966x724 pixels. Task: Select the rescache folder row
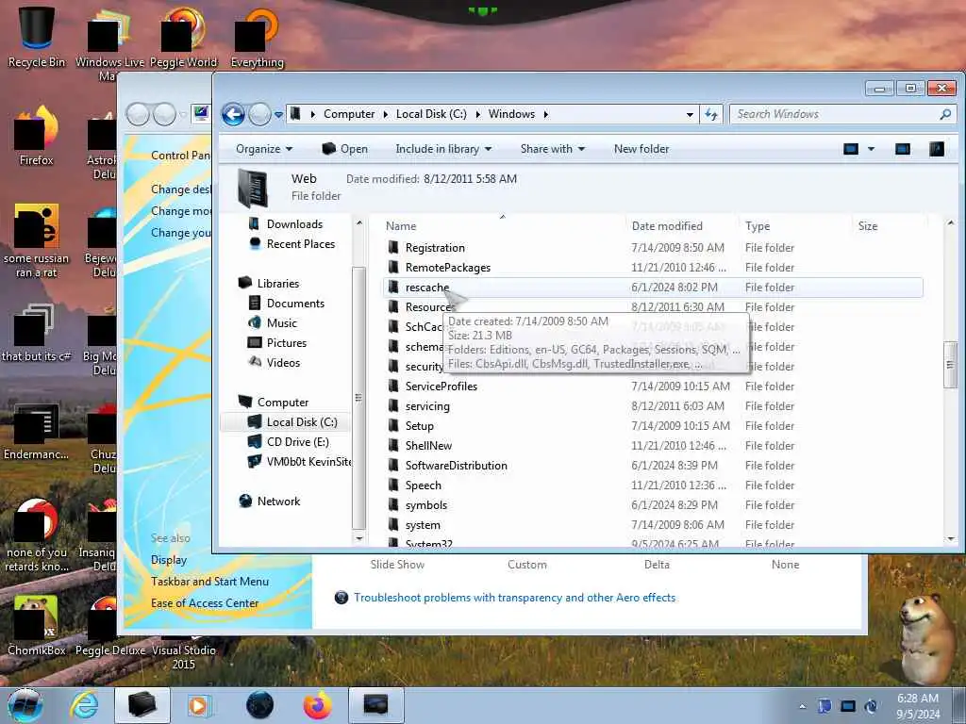653,287
